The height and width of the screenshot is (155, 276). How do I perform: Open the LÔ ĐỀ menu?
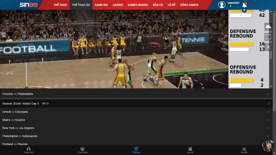click(x=172, y=5)
